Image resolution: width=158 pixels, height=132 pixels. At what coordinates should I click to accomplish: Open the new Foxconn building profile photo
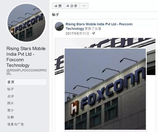click(x=105, y=89)
